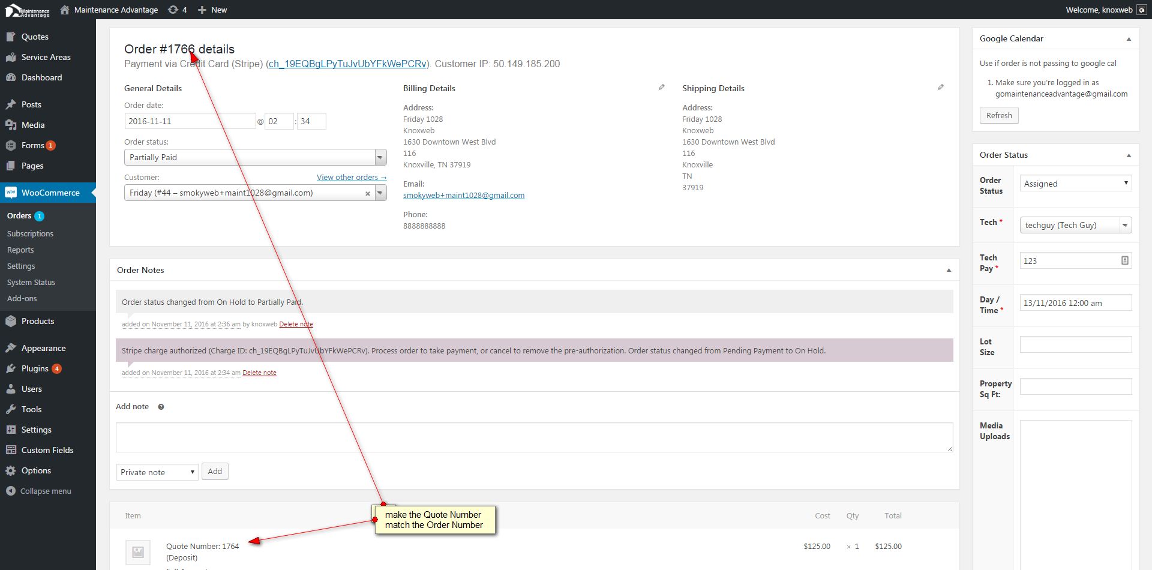This screenshot has width=1152, height=570.
Task: Open the Reports submenu item
Action: tap(20, 250)
